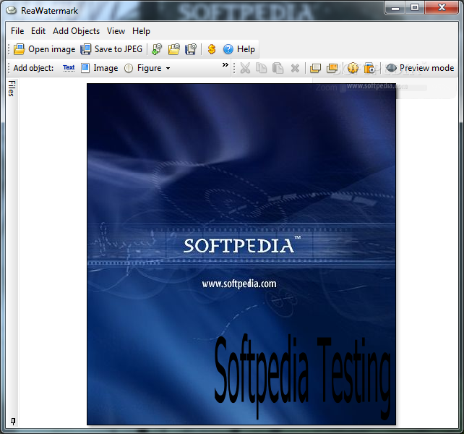Click the orange information icon

click(x=353, y=68)
